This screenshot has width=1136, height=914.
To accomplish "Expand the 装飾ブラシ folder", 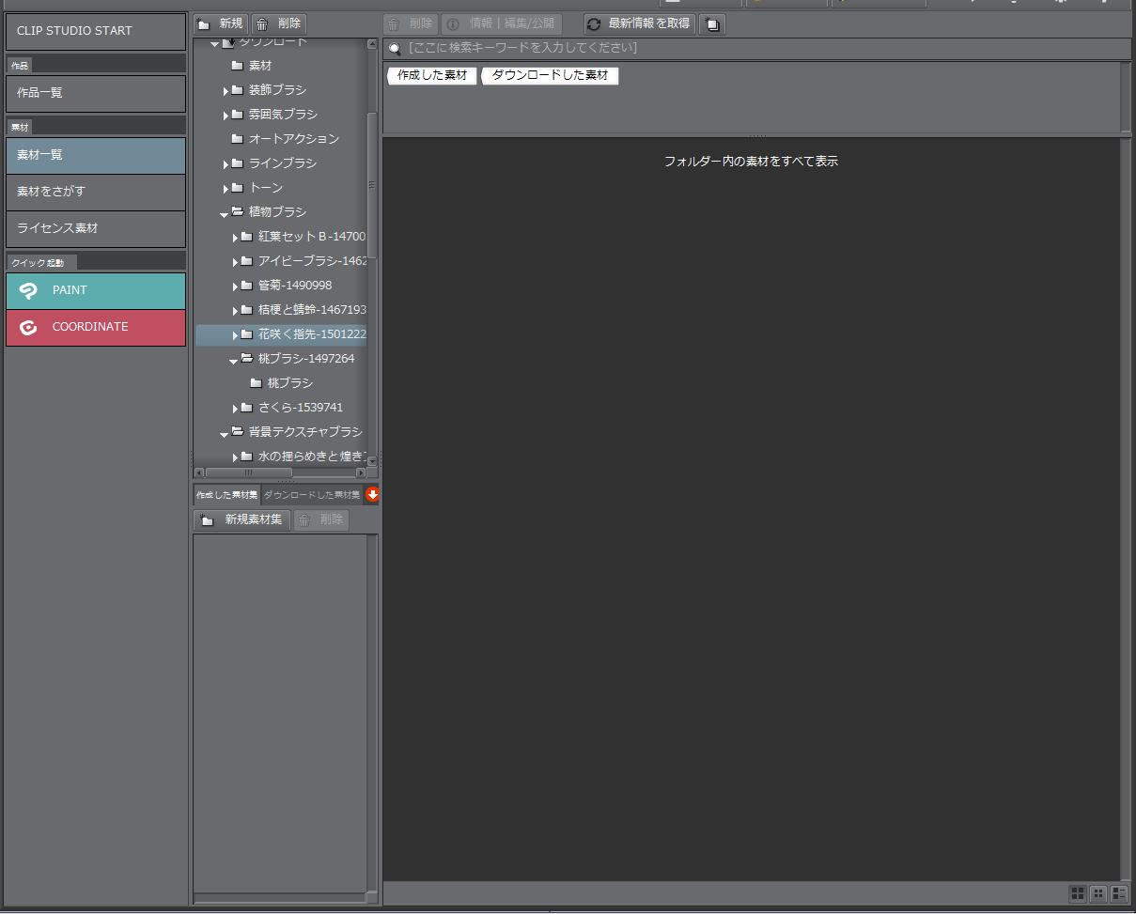I will pyautogui.click(x=226, y=91).
